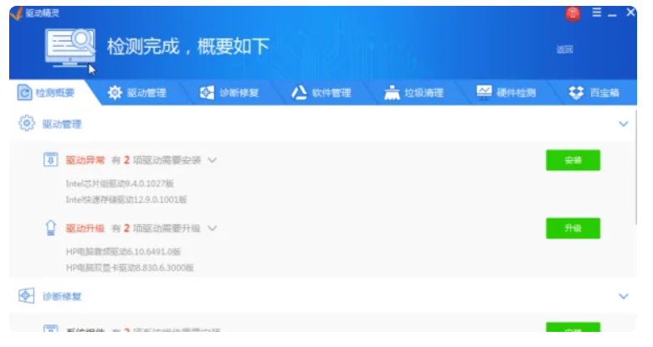Click the 驱动异常 driver error icon
Screen dimensions: 653x347
click(50, 160)
